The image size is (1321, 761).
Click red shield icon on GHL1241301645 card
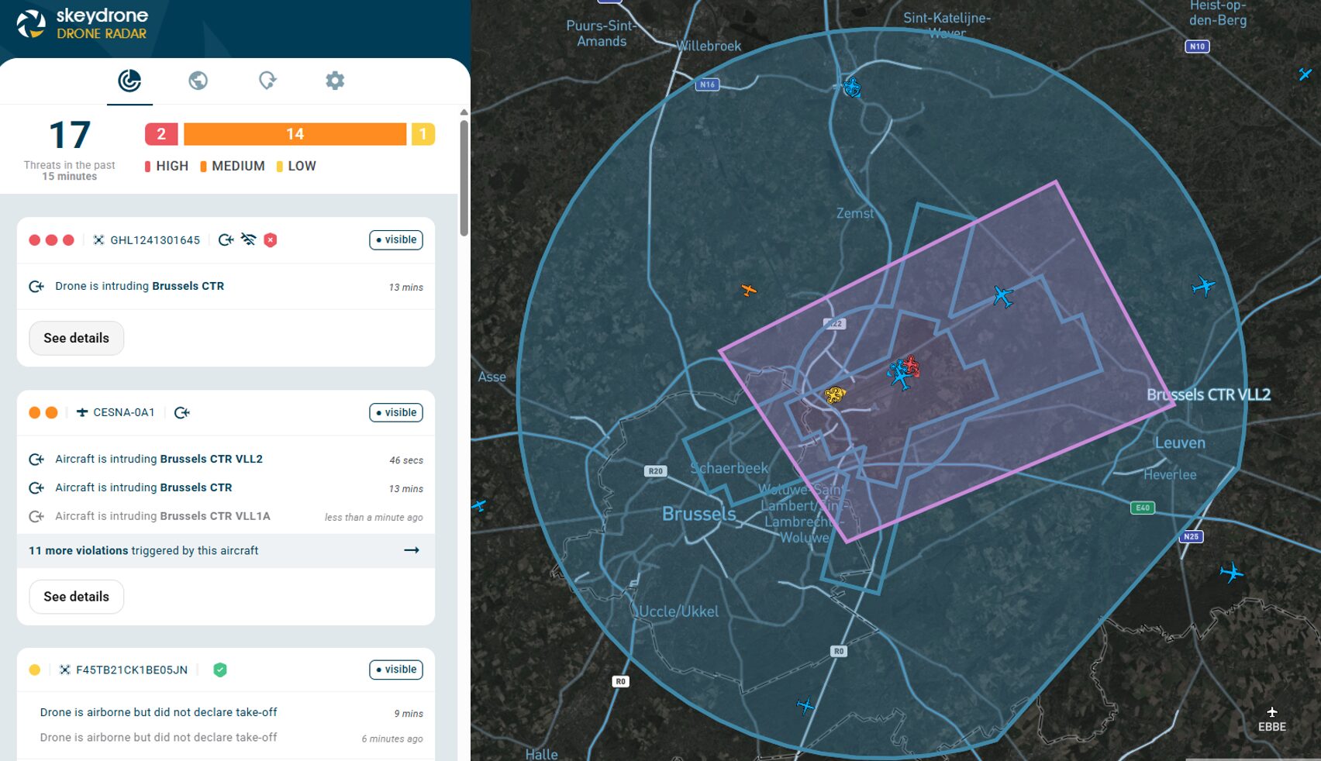(x=270, y=240)
